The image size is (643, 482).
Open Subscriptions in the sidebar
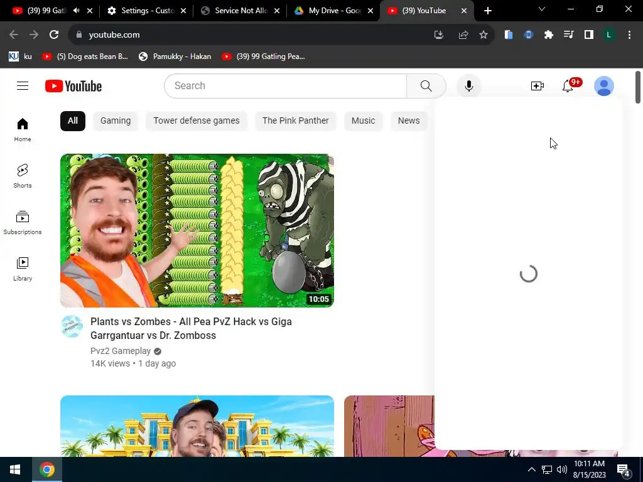point(23,223)
